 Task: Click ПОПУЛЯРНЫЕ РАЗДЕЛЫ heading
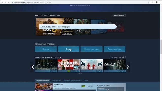(45, 44)
